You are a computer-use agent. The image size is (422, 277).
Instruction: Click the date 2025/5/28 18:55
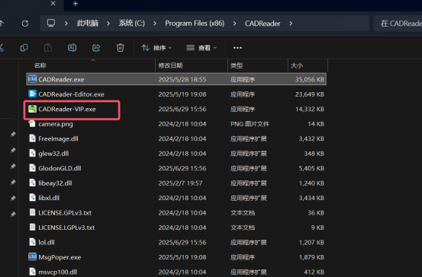pos(182,79)
